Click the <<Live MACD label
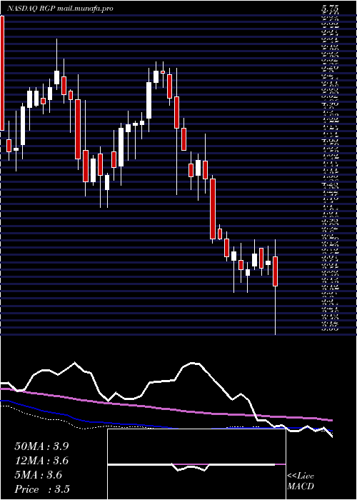357x500 pixels. (301, 481)
